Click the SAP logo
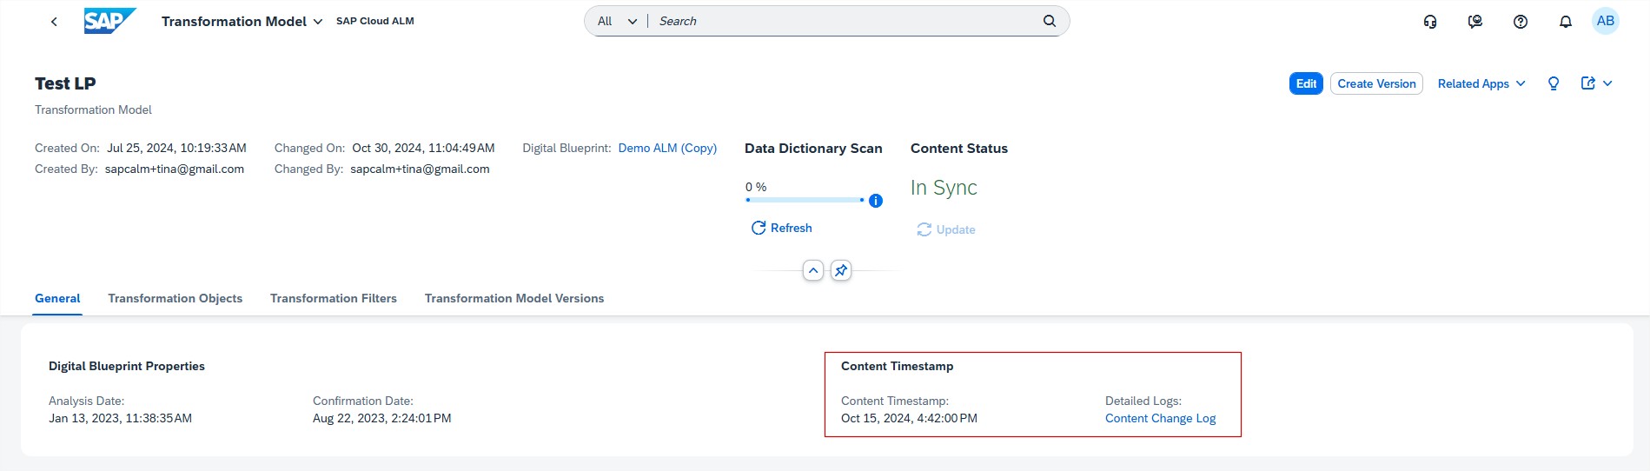The image size is (1650, 471). pos(109,21)
